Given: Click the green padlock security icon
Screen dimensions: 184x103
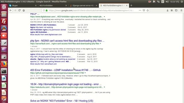Looking at the screenshot, I should [x=47, y=10].
